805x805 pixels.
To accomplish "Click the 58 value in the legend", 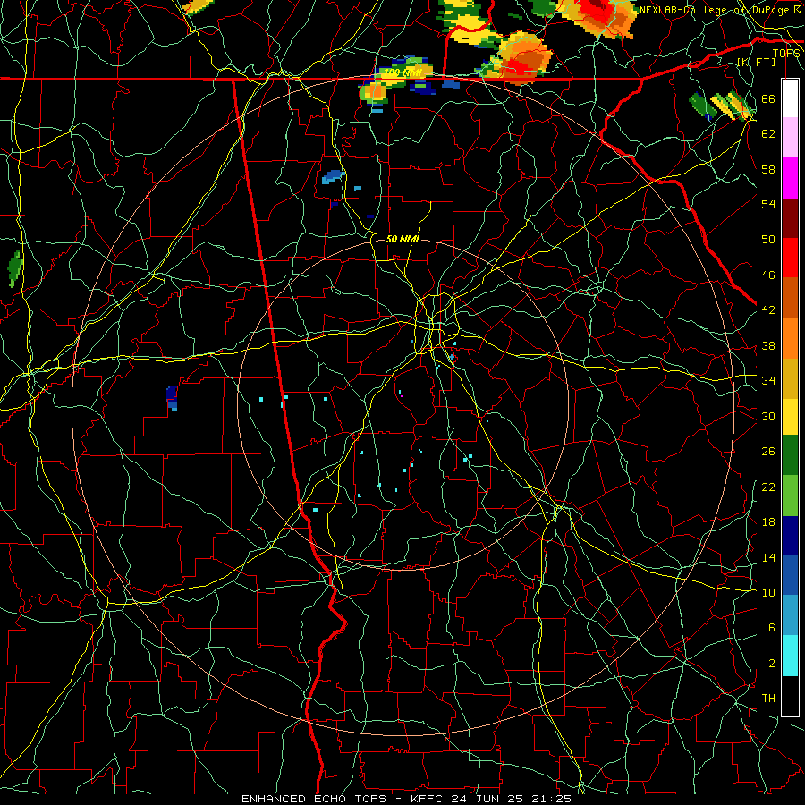I will tap(768, 169).
